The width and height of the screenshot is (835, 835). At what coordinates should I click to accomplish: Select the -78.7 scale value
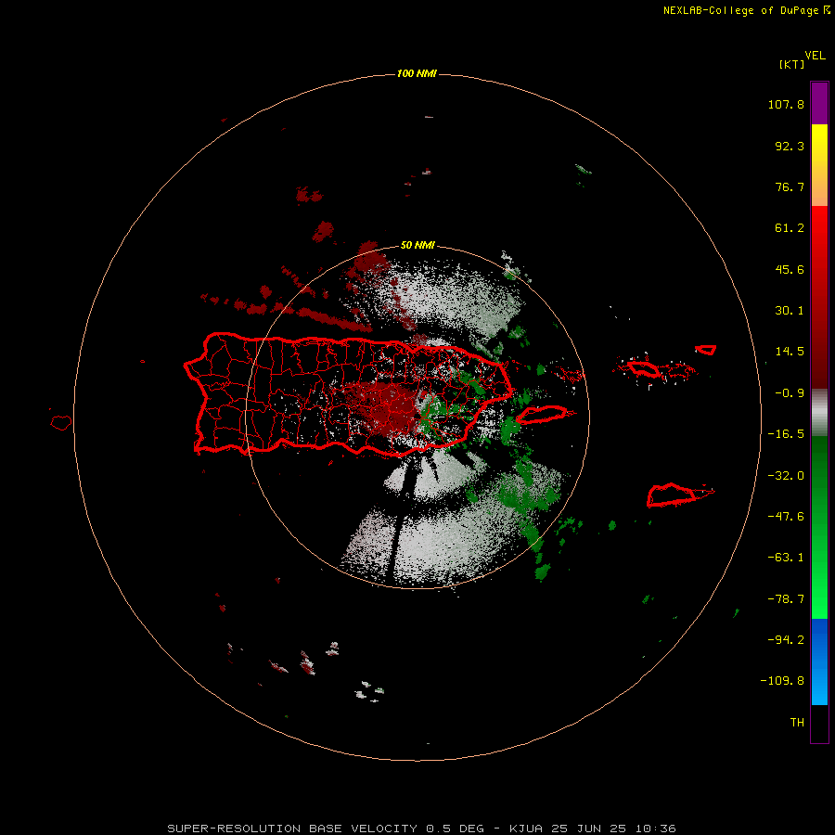[786, 599]
